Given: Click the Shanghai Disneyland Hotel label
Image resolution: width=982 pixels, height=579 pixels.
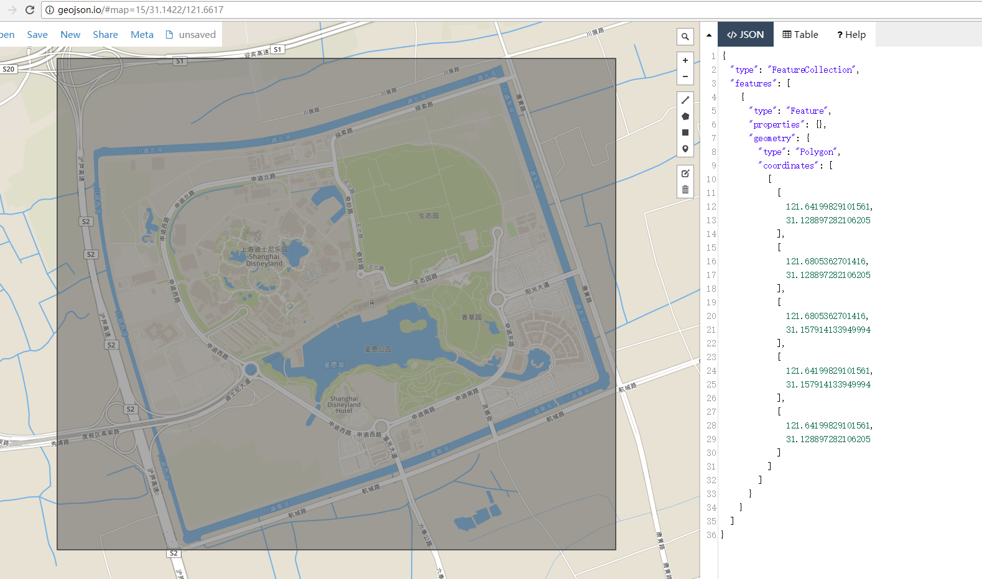Looking at the screenshot, I should pyautogui.click(x=344, y=405).
